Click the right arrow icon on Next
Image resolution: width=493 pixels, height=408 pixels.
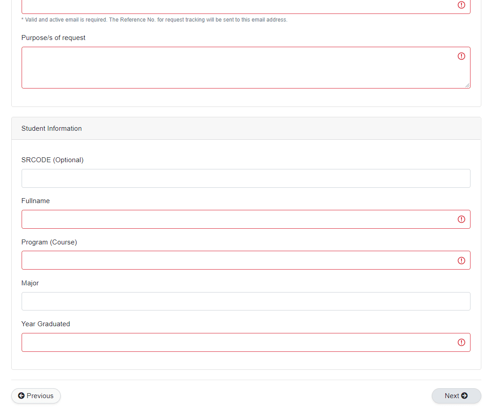[465, 396]
